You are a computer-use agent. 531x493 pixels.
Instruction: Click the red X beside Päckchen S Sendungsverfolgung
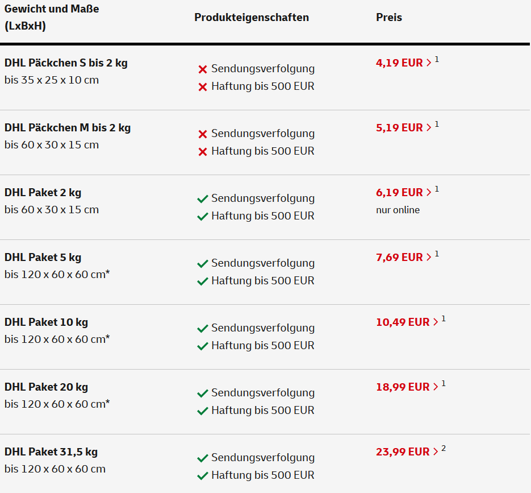tap(203, 69)
